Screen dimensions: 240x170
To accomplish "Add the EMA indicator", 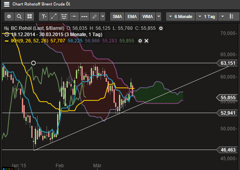I will [x=132, y=17].
